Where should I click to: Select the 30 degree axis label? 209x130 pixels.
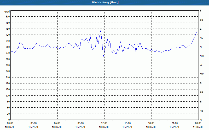click(8, 114)
